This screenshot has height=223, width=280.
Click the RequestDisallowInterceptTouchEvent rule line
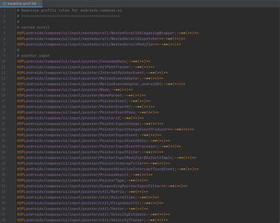[x=108, y=169]
